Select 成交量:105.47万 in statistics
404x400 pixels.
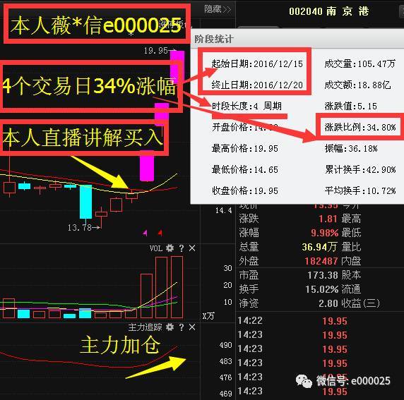[x=360, y=63]
